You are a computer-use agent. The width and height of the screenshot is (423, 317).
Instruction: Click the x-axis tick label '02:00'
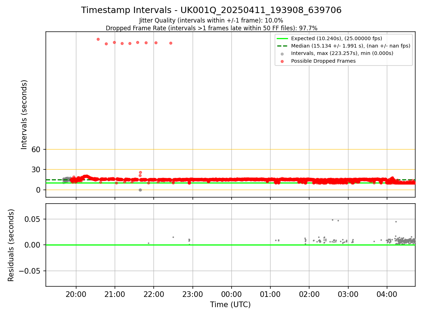pyautogui.click(x=309, y=294)
